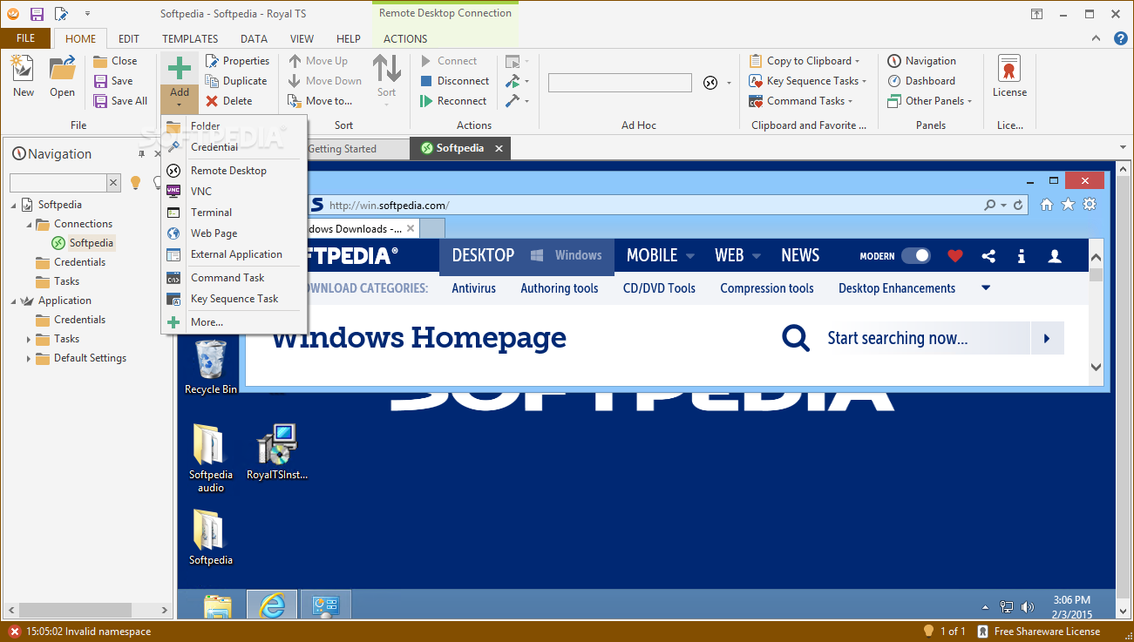Choose Terminal from the Add menu
The image size is (1134, 642).
(x=234, y=213)
